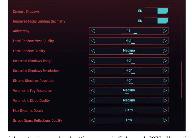192x138 pixels.
Task: Select the Screen Space Reflections Low value
Action: 129,120
